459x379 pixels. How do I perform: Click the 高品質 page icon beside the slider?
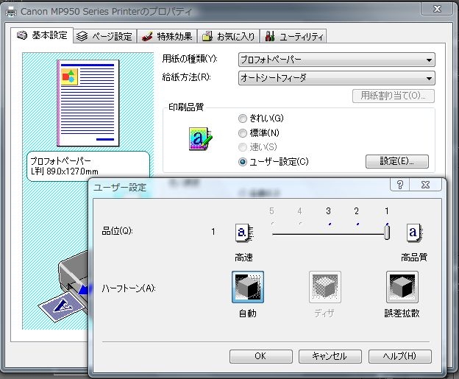click(415, 233)
